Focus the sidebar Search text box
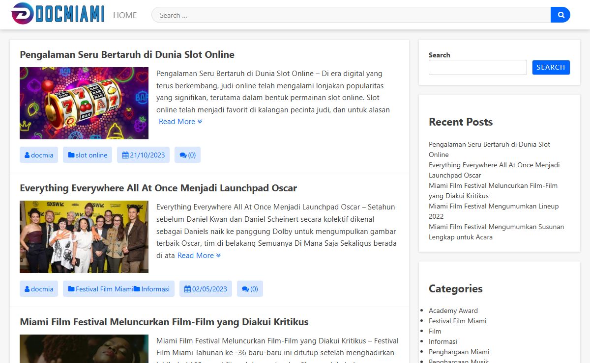Viewport: 590px width, 363px height. click(478, 67)
